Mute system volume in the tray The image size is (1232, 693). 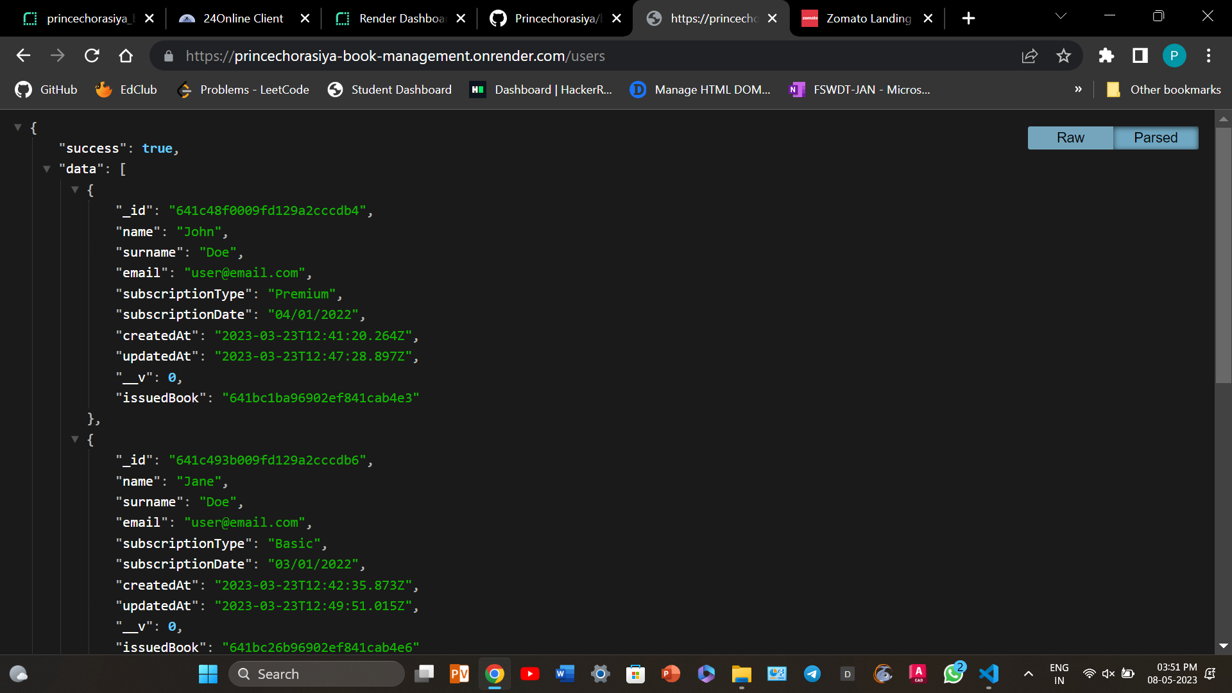1109,674
